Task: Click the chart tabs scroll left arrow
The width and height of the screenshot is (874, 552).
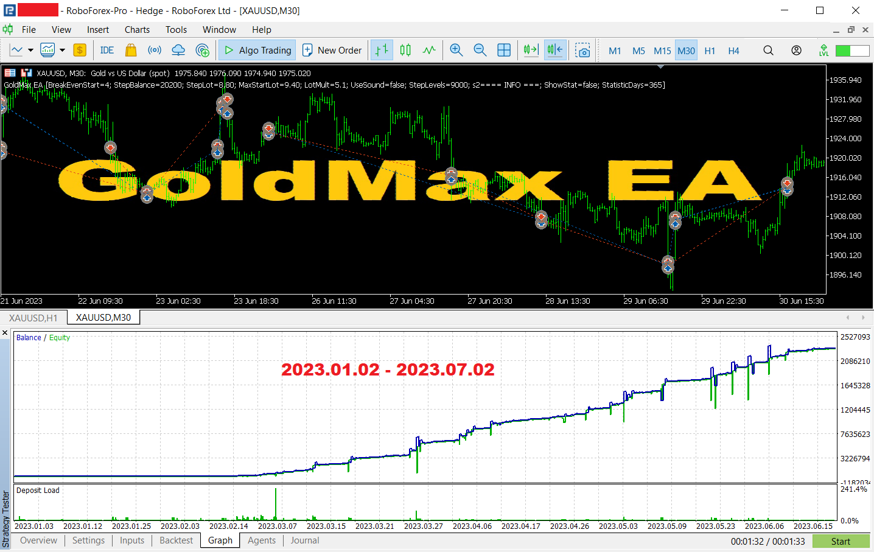Action: point(848,317)
